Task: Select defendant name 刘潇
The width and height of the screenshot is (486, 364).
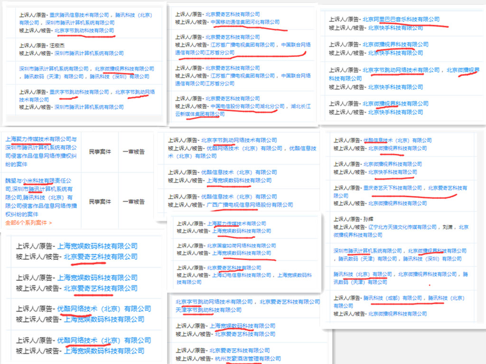Action: [x=448, y=227]
